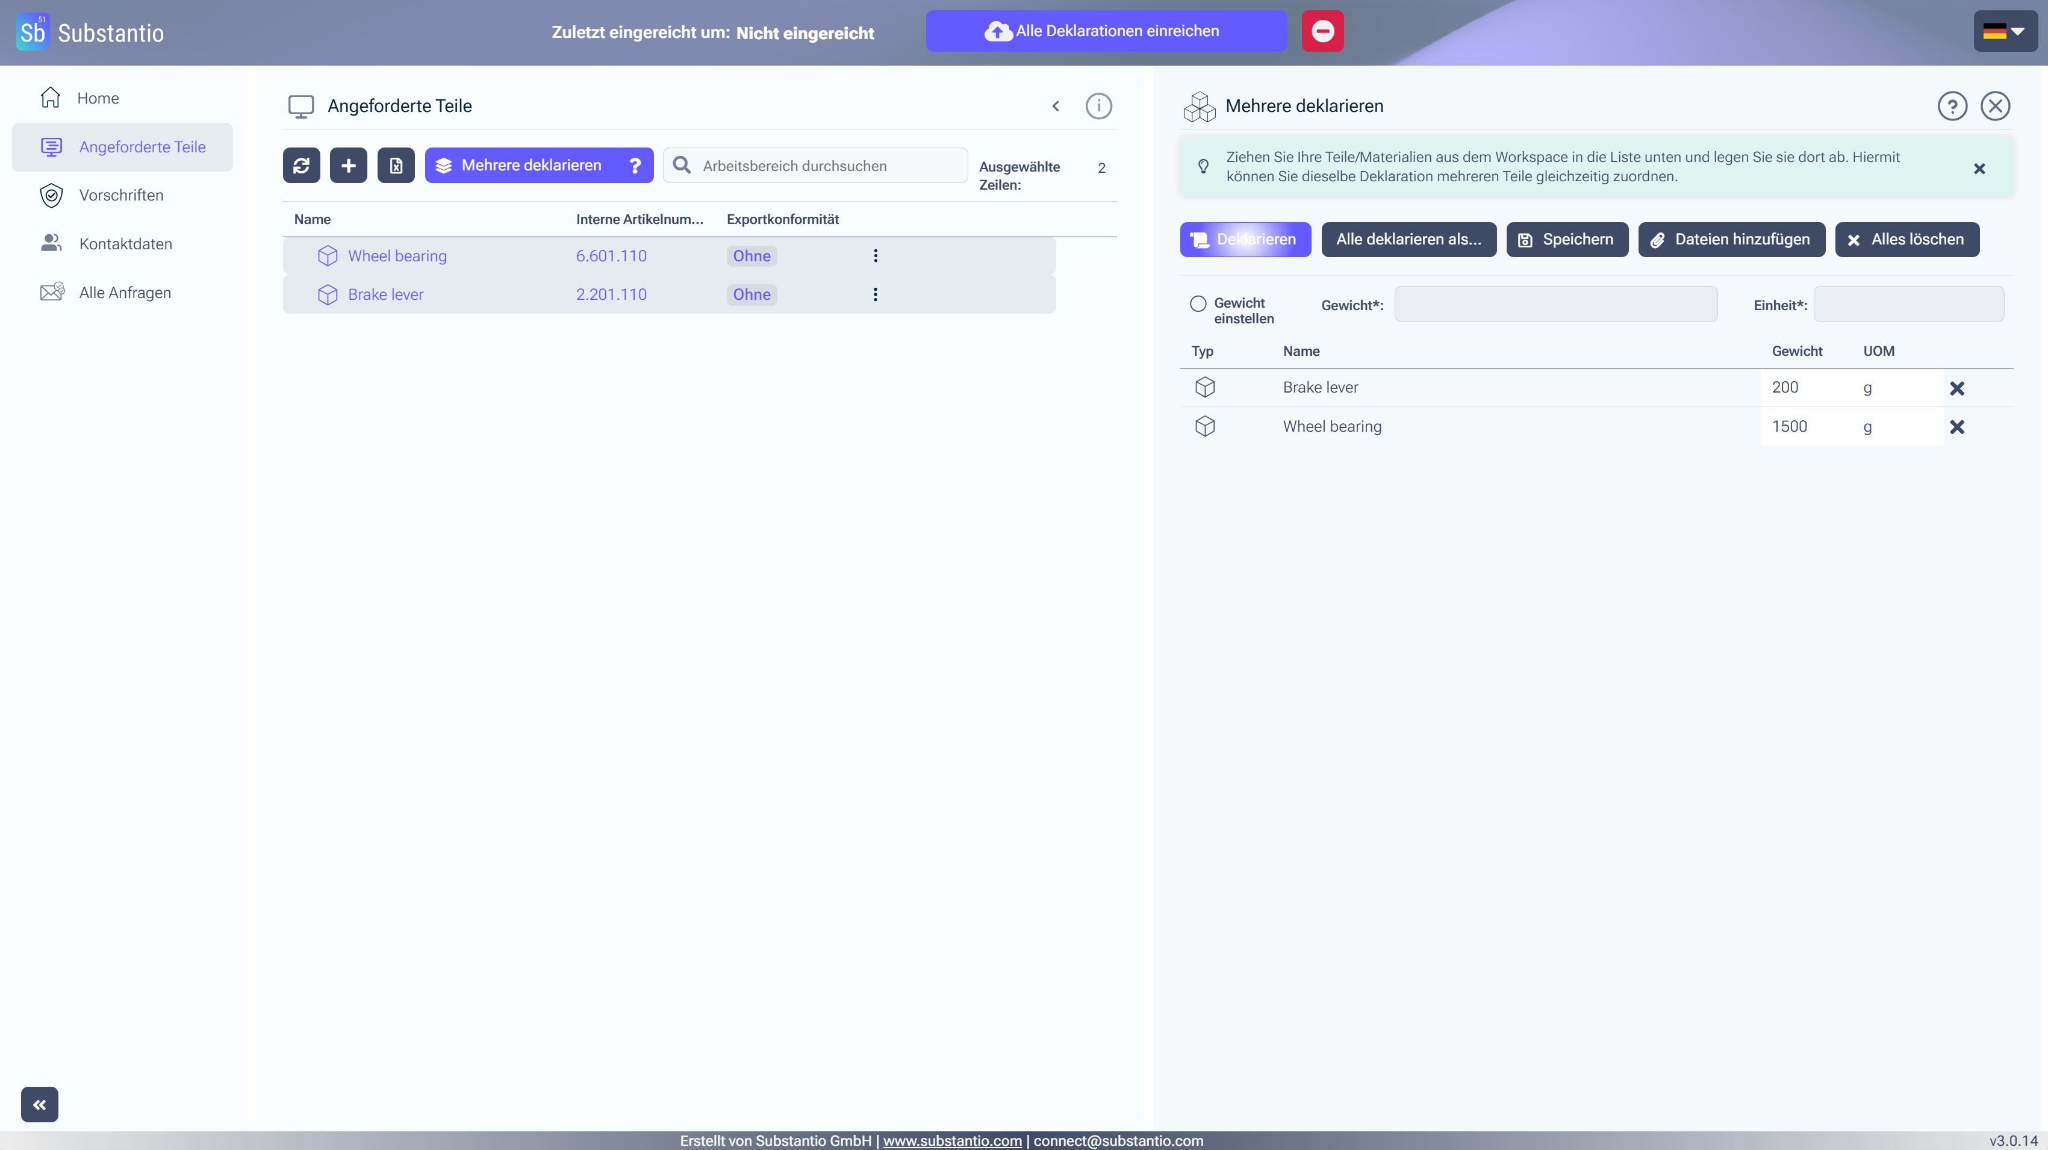2048x1150 pixels.
Task: Dismiss the green hint banner
Action: 1979,169
